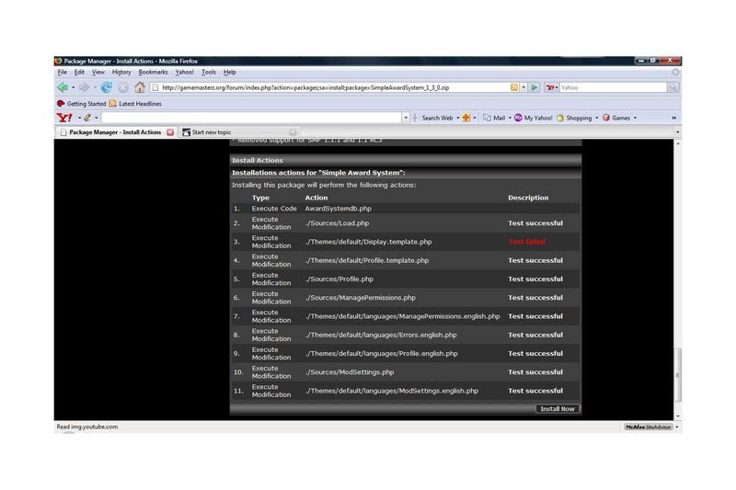Close the Package Manager tab
Image resolution: width=736 pixels, height=490 pixels.
point(170,132)
